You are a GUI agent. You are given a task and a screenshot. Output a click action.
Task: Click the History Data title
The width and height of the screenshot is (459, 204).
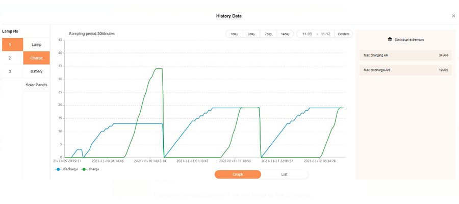click(x=229, y=16)
